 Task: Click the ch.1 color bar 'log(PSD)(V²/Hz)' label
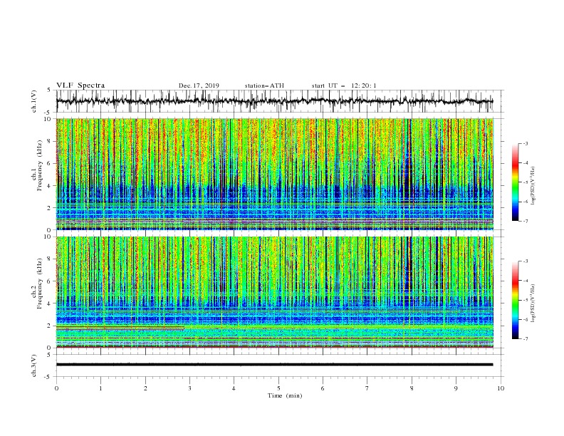click(x=533, y=186)
